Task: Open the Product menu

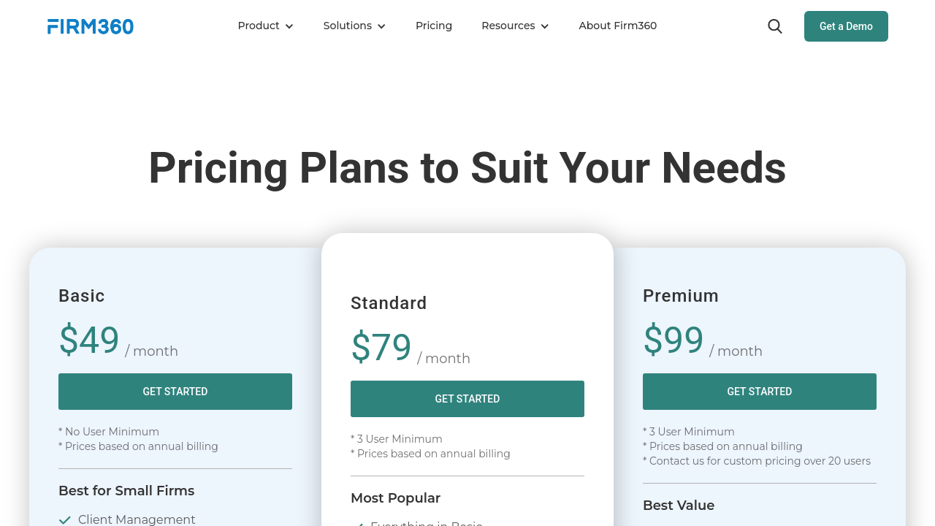Action: click(259, 26)
